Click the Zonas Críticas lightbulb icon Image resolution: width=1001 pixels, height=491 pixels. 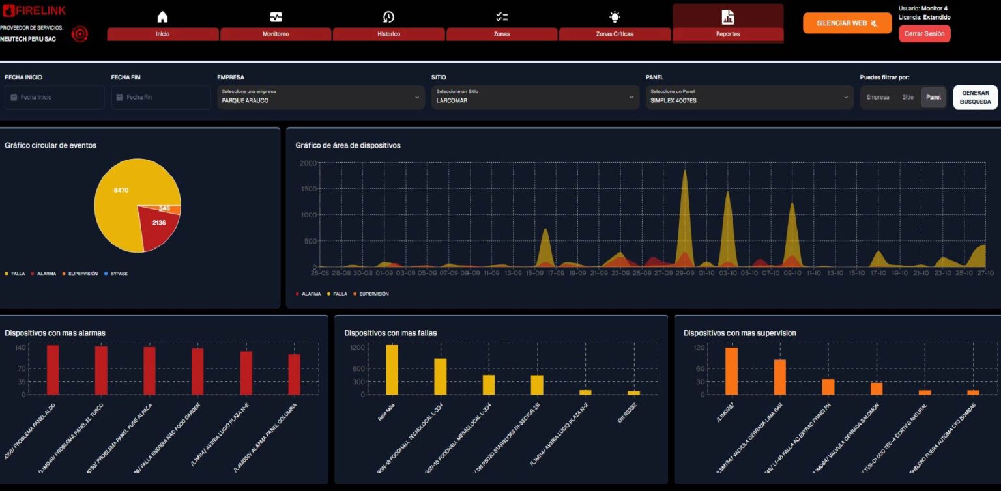pyautogui.click(x=615, y=17)
